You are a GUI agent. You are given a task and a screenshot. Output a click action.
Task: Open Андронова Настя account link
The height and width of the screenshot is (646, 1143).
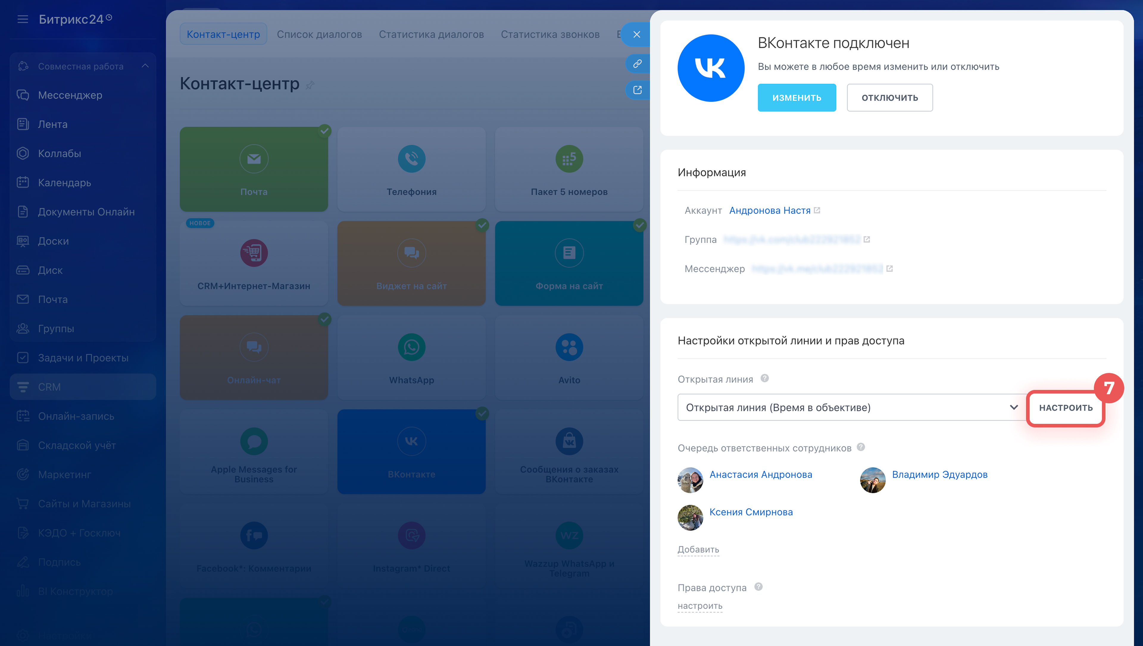[769, 210]
